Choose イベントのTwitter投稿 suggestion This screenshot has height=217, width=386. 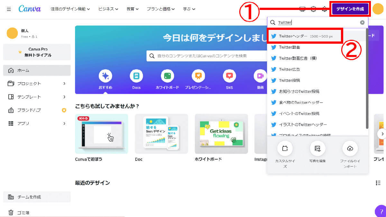pyautogui.click(x=317, y=113)
